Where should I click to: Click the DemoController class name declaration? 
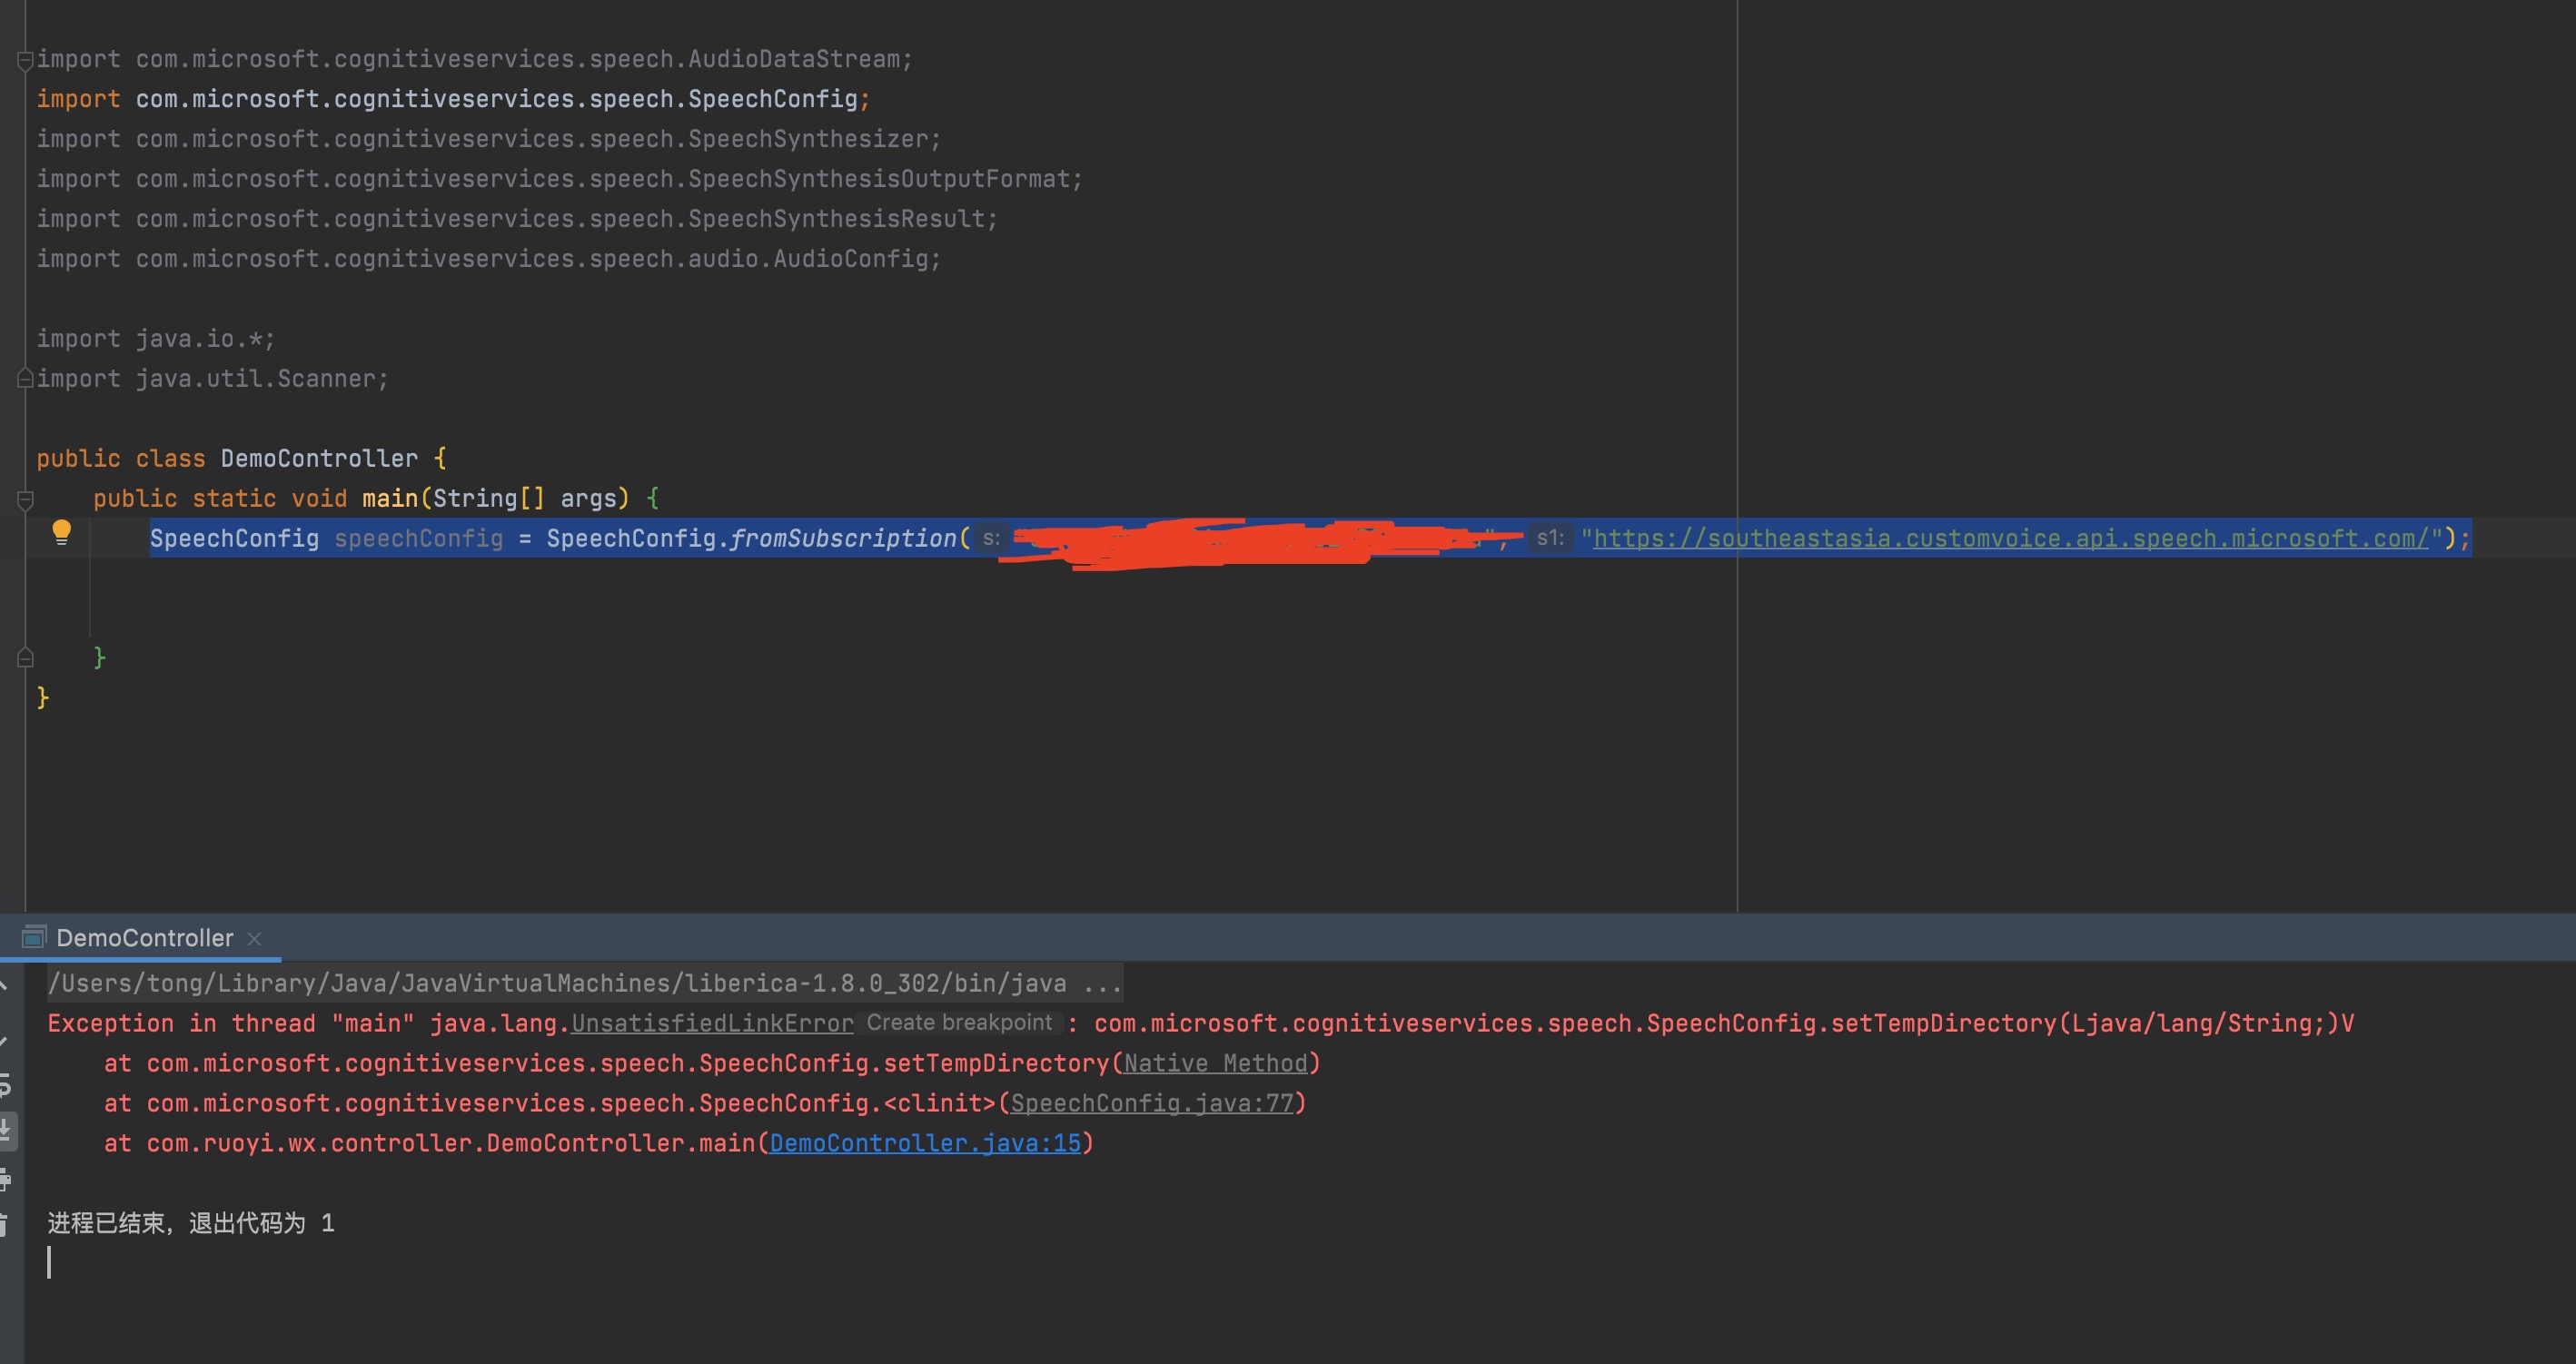tap(319, 458)
